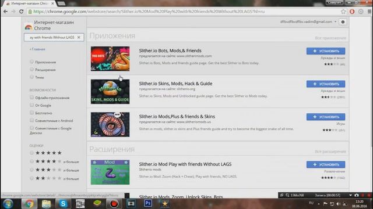Image resolution: width=373 pixels, height=209 pixels.
Task: Install Slither.io Mods,Plus & friends & Skins
Action: 326,117
